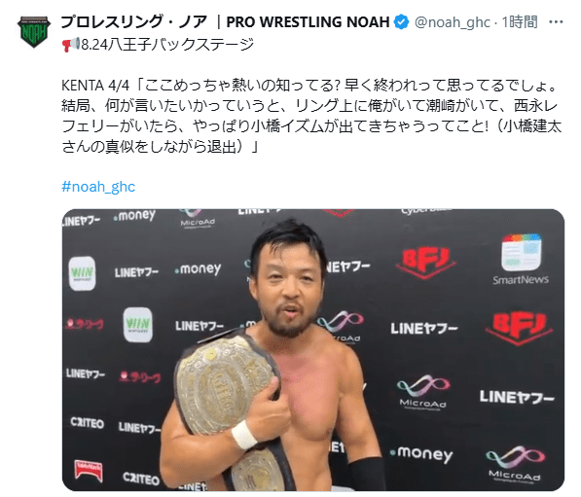581x497 pixels.
Task: Click the .money logo at lower right
Action: (x=421, y=454)
